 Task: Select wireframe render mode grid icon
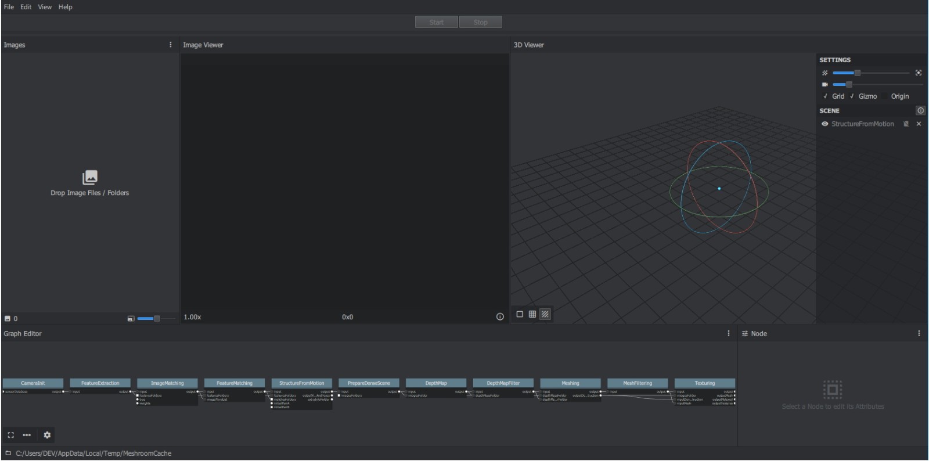(x=532, y=314)
